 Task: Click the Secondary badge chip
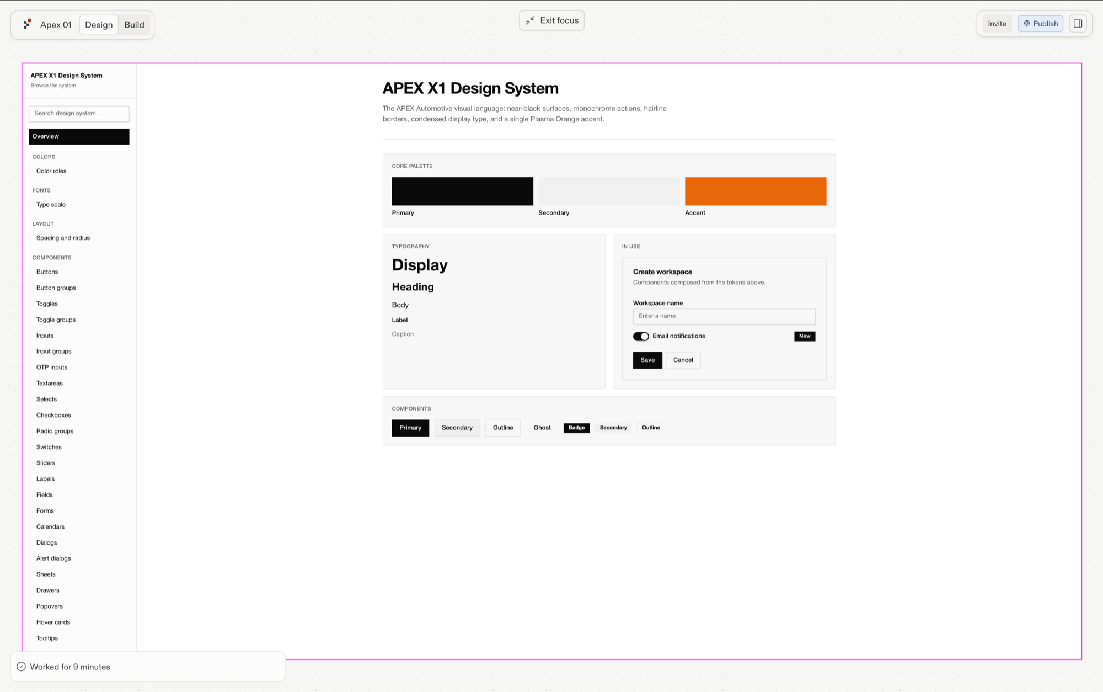613,428
